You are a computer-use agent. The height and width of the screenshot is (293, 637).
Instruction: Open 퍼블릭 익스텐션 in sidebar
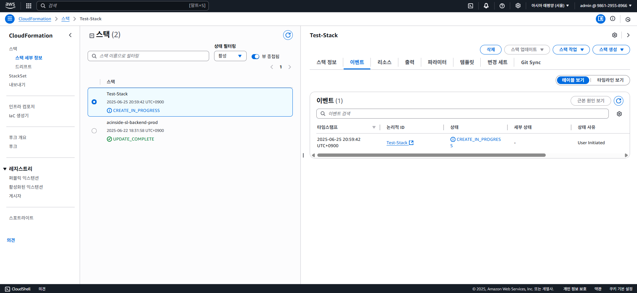click(x=24, y=178)
